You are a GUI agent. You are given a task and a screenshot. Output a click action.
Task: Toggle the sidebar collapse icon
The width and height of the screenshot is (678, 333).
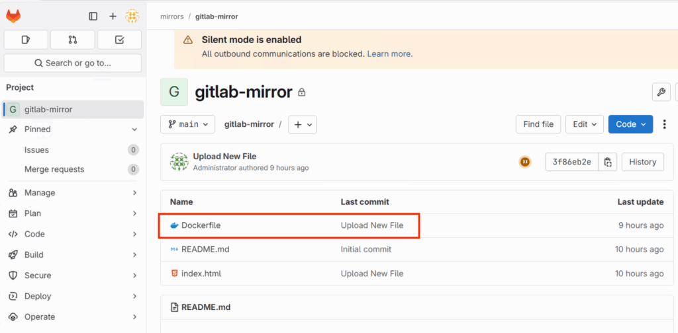point(93,17)
